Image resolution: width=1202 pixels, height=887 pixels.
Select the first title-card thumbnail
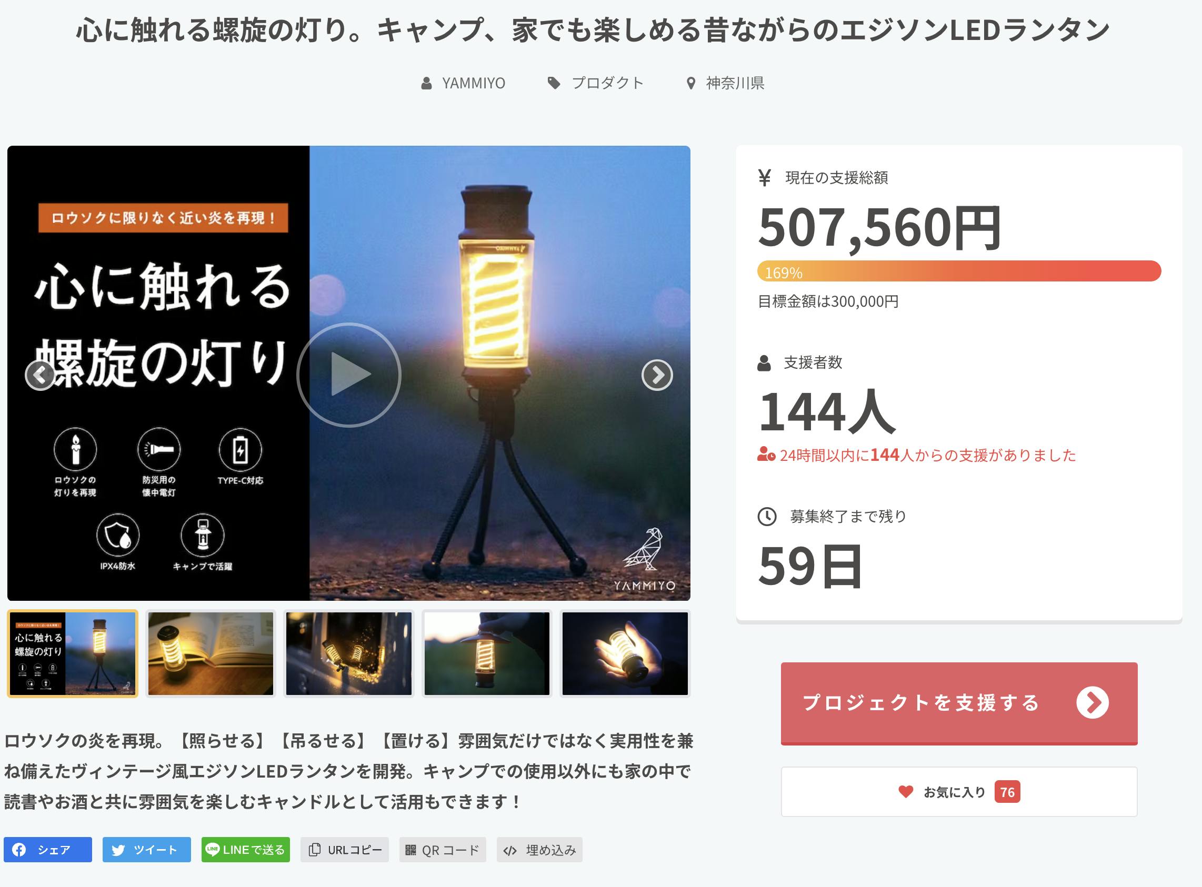coord(73,653)
